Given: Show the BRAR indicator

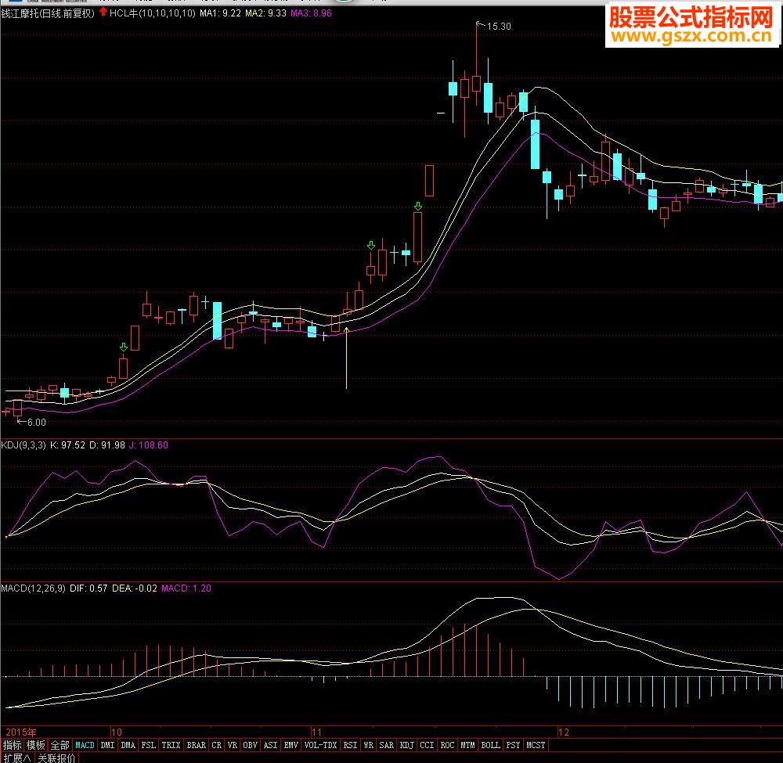Looking at the screenshot, I should (197, 745).
